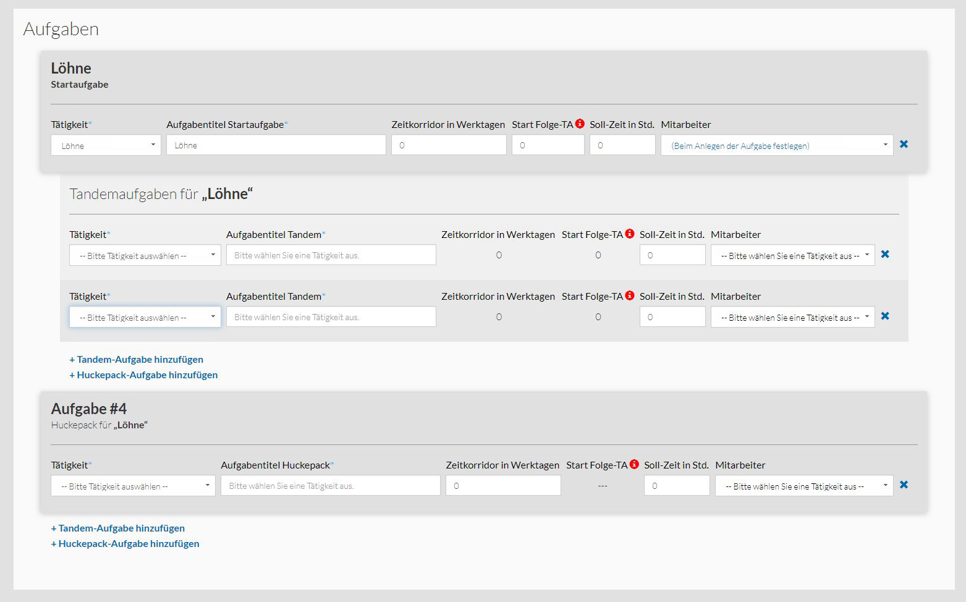Viewport: 966px width, 602px height.
Task: Click the 'Tandemaufgaben für „Löhne“' heading
Action: 161,194
